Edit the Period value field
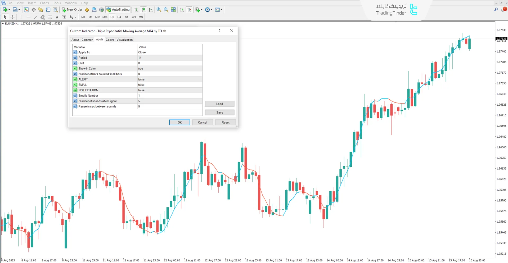 pos(170,58)
